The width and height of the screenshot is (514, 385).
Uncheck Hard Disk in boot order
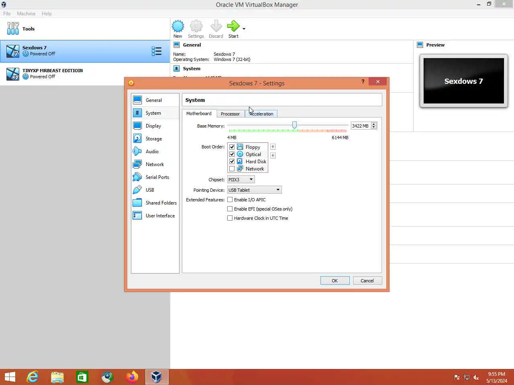(x=232, y=162)
